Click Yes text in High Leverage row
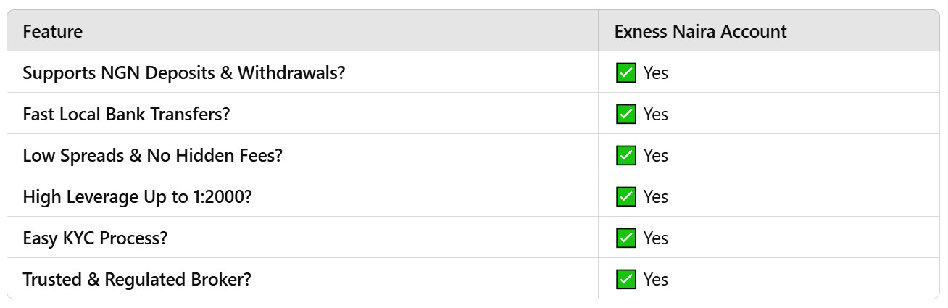The width and height of the screenshot is (948, 308). click(656, 197)
